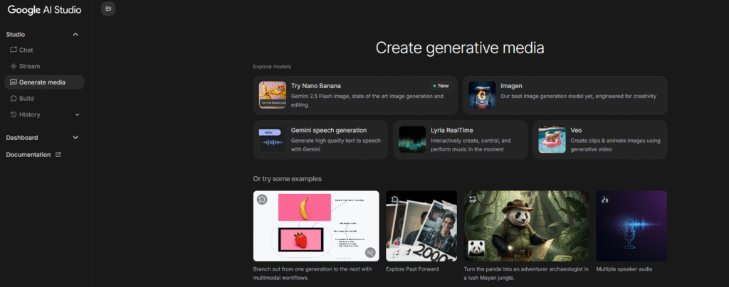The width and height of the screenshot is (729, 287).
Task: Click the Google AI Studio logo
Action: click(44, 10)
